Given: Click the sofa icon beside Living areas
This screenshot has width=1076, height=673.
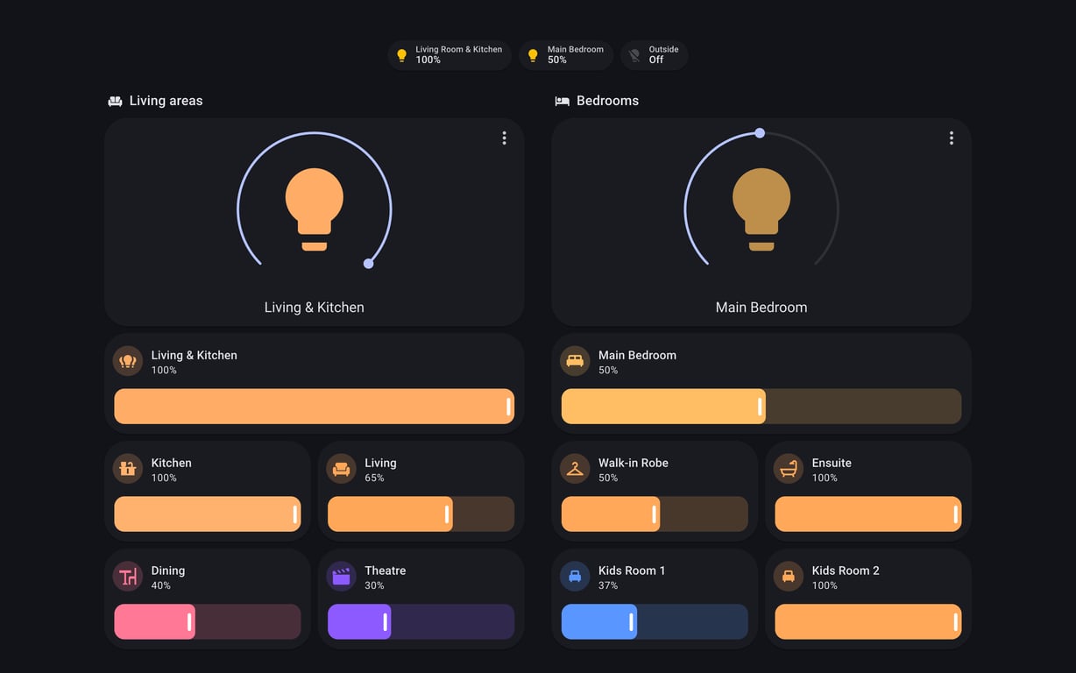Looking at the screenshot, I should point(115,101).
